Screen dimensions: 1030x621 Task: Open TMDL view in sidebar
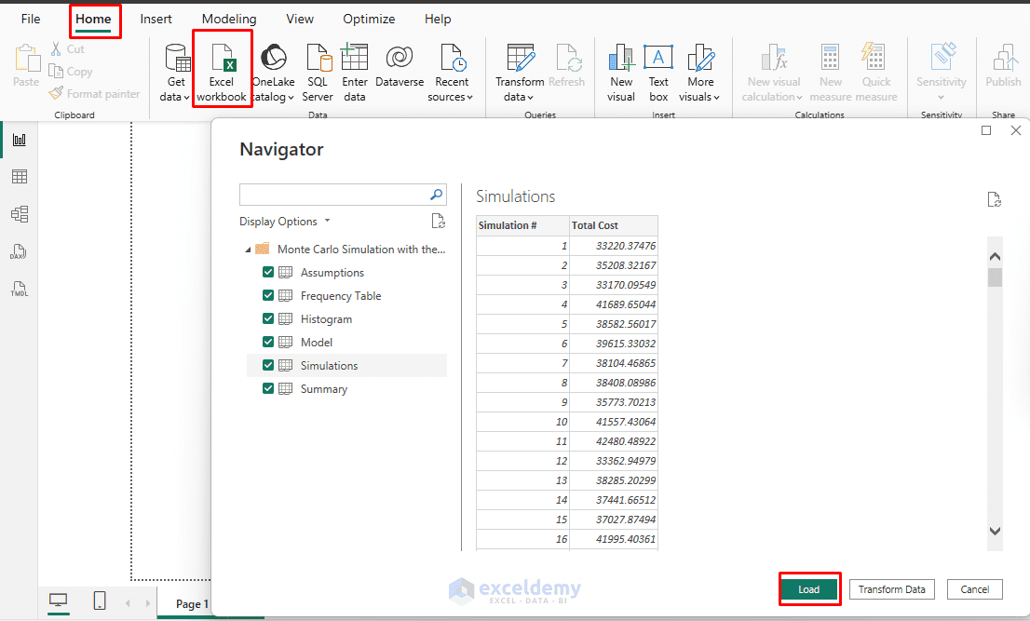tap(19, 289)
